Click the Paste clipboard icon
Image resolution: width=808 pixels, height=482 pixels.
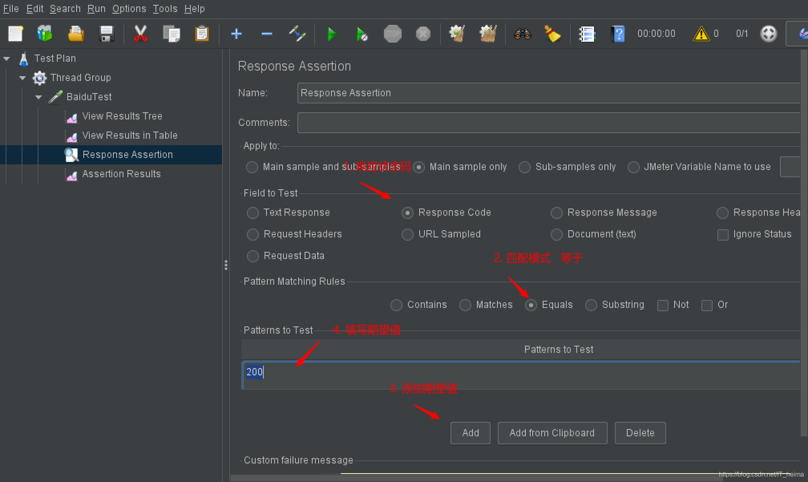pyautogui.click(x=202, y=34)
